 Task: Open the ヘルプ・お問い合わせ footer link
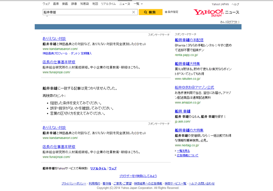[x=202, y=183]
